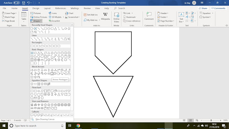Switch to the Layout tab
229x129 pixels.
coord(47,8)
